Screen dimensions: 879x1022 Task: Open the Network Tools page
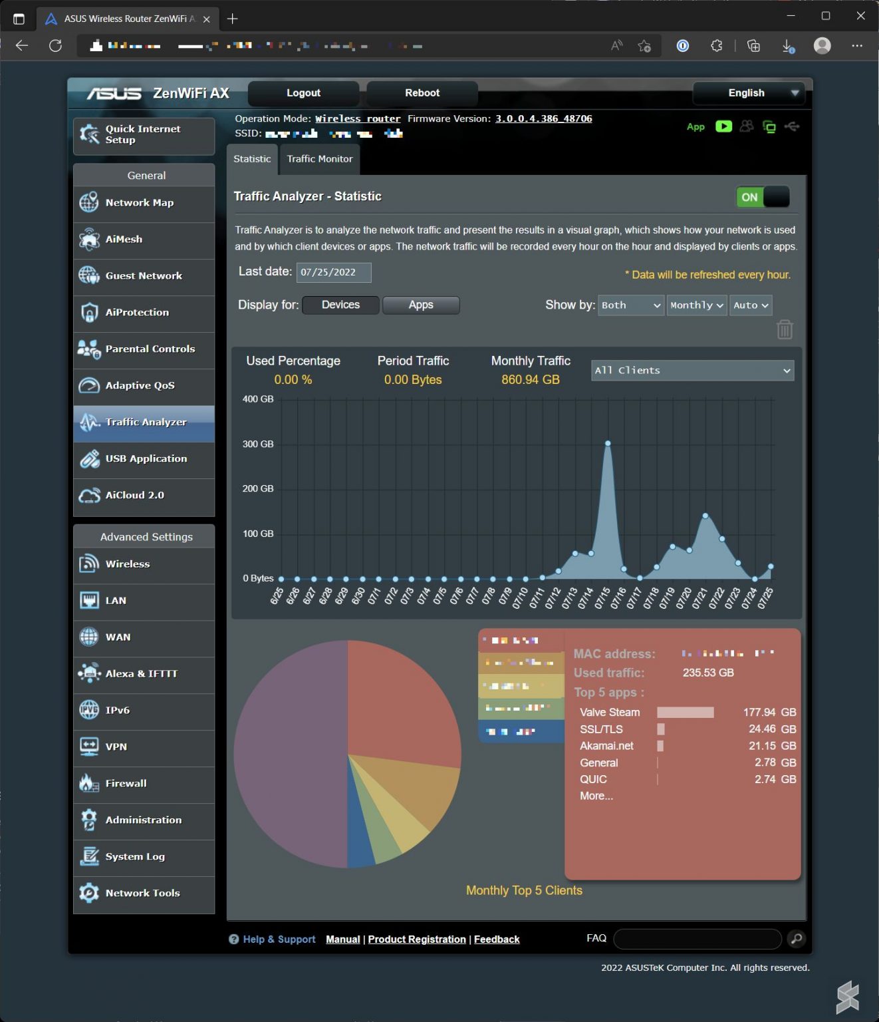point(144,894)
